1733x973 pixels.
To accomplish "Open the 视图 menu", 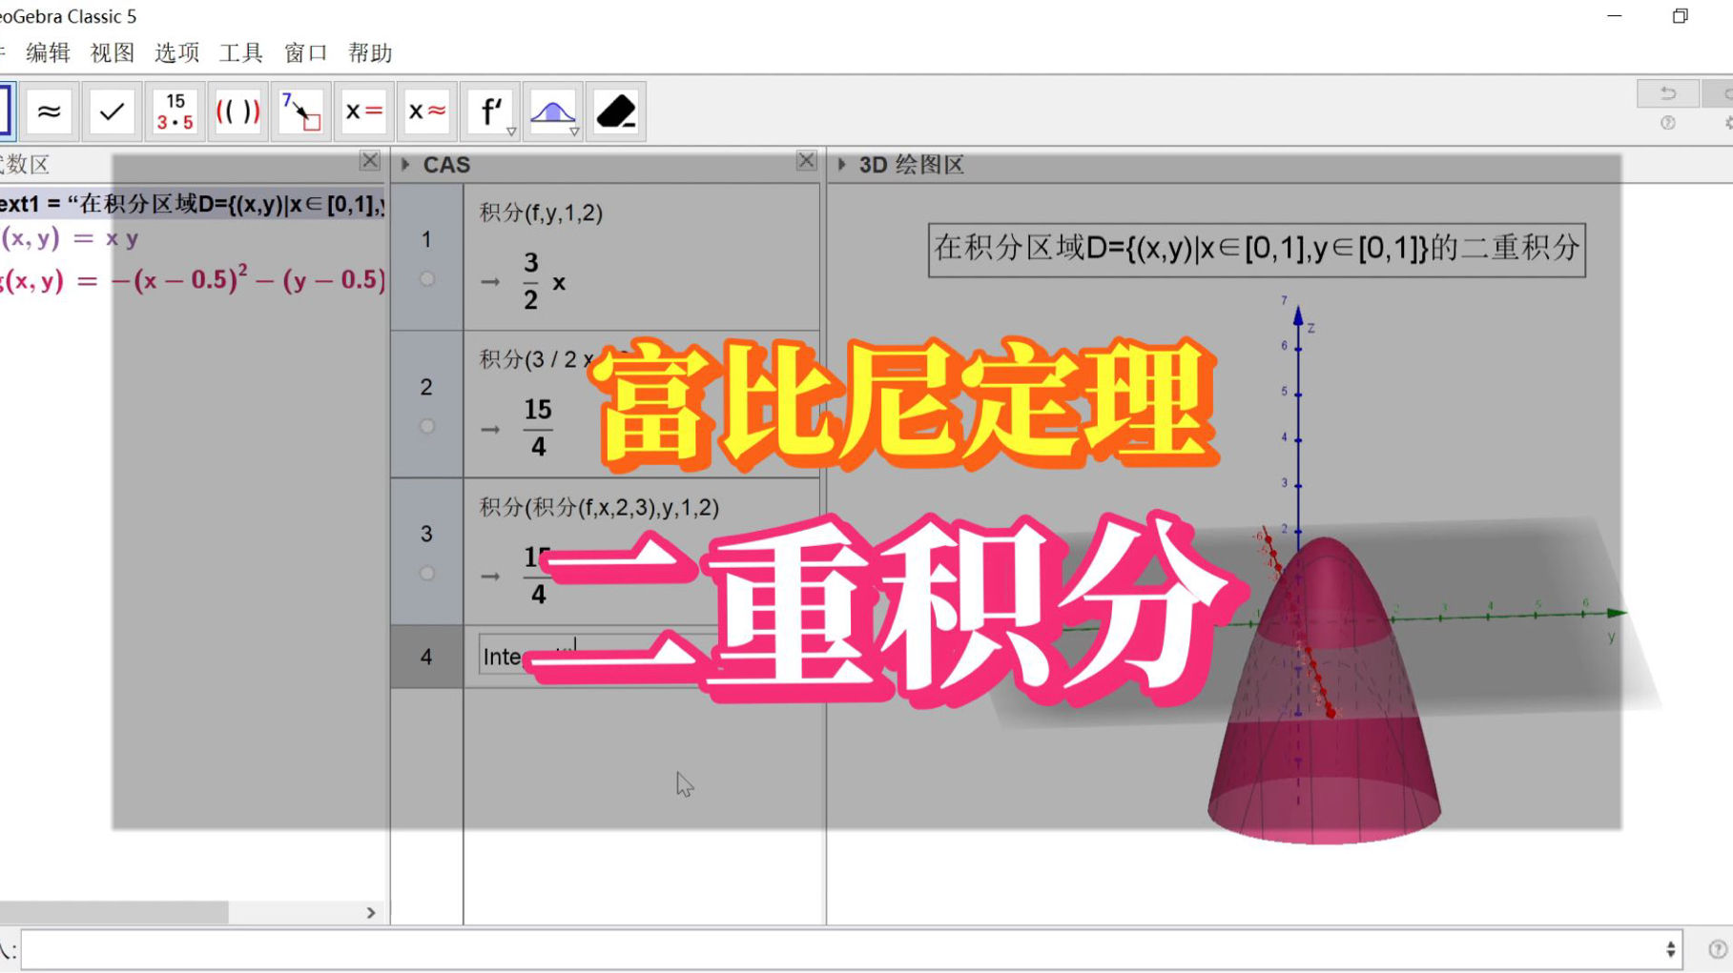I will tap(110, 52).
